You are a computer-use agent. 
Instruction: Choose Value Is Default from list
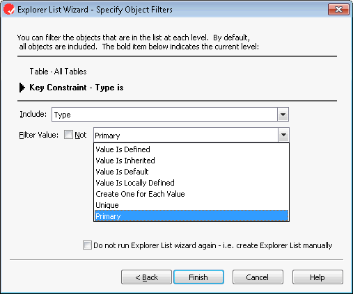191,172
